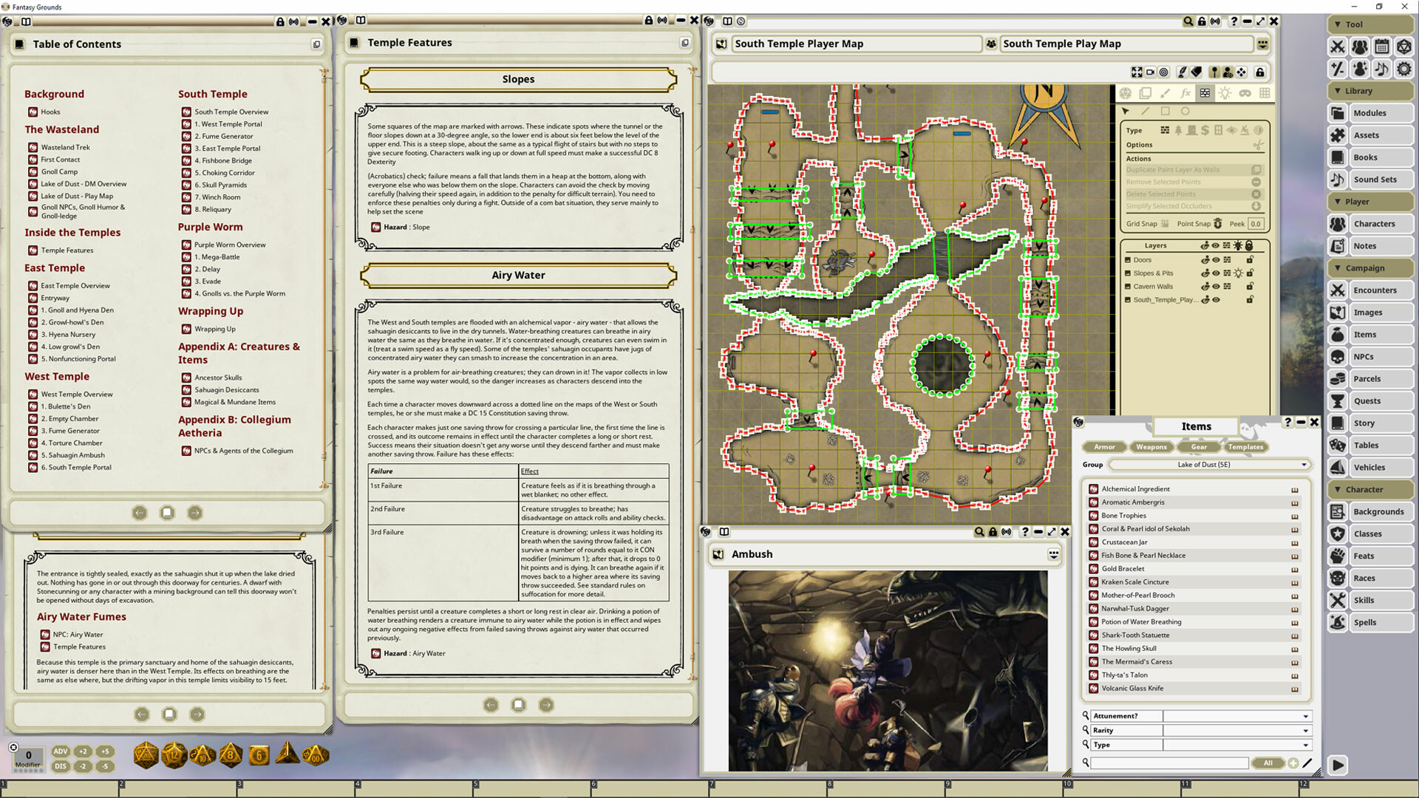The width and height of the screenshot is (1419, 798).
Task: Switch to the Weapons tab in Items
Action: click(x=1151, y=447)
